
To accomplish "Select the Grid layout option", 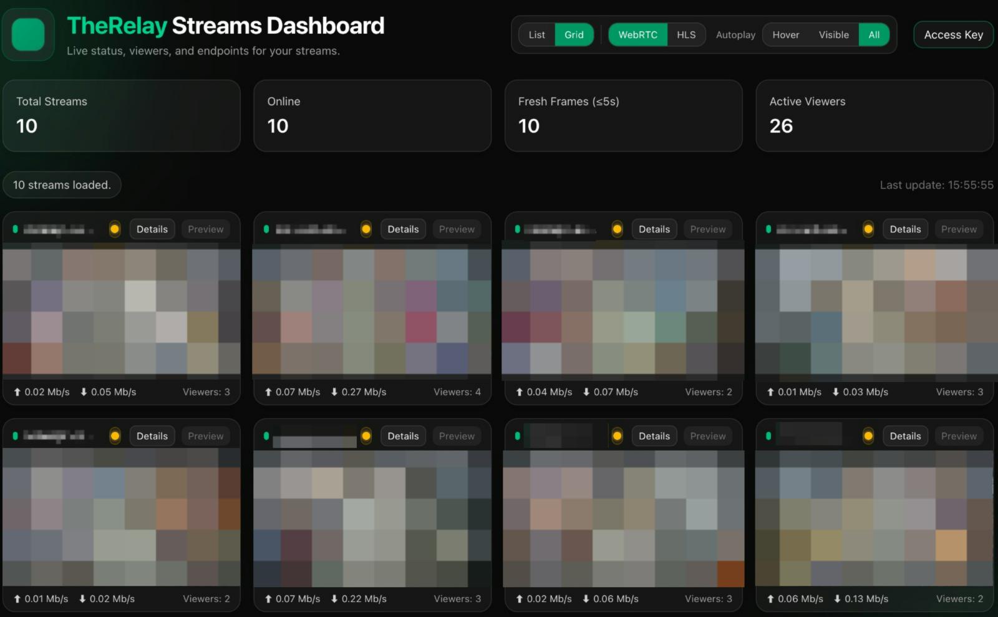I will point(574,35).
